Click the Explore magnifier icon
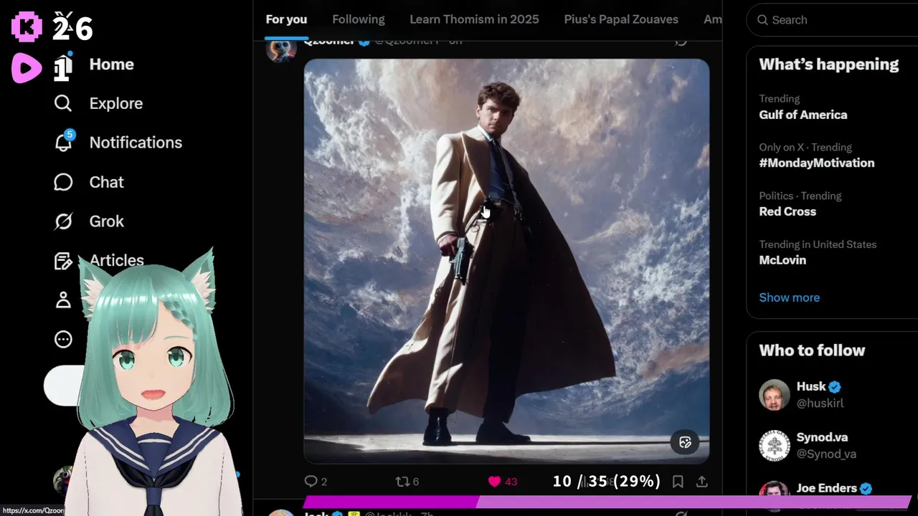 [x=63, y=103]
